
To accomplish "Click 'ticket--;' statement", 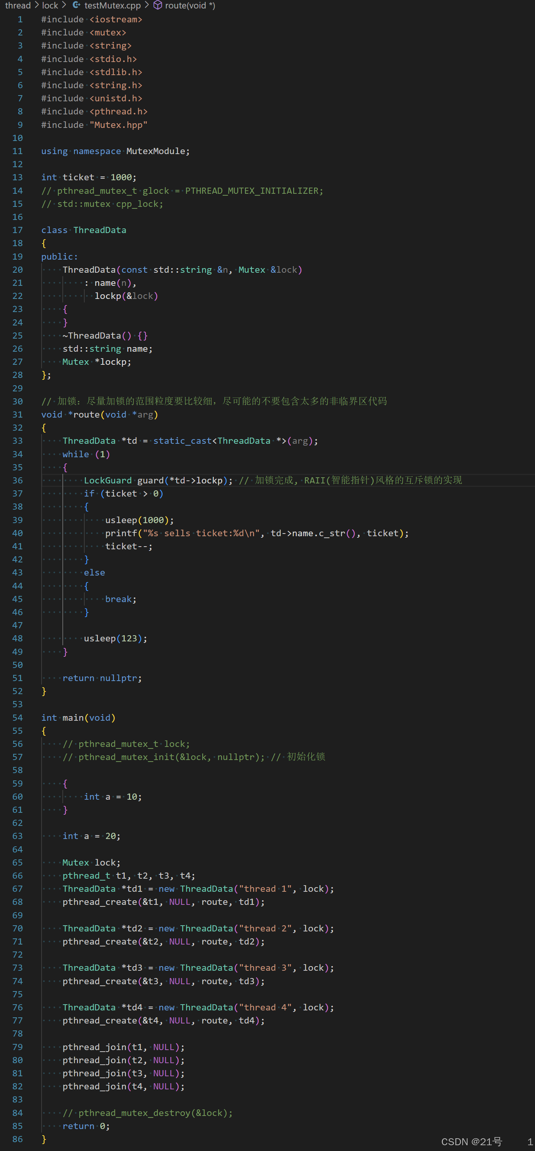I will coord(129,547).
